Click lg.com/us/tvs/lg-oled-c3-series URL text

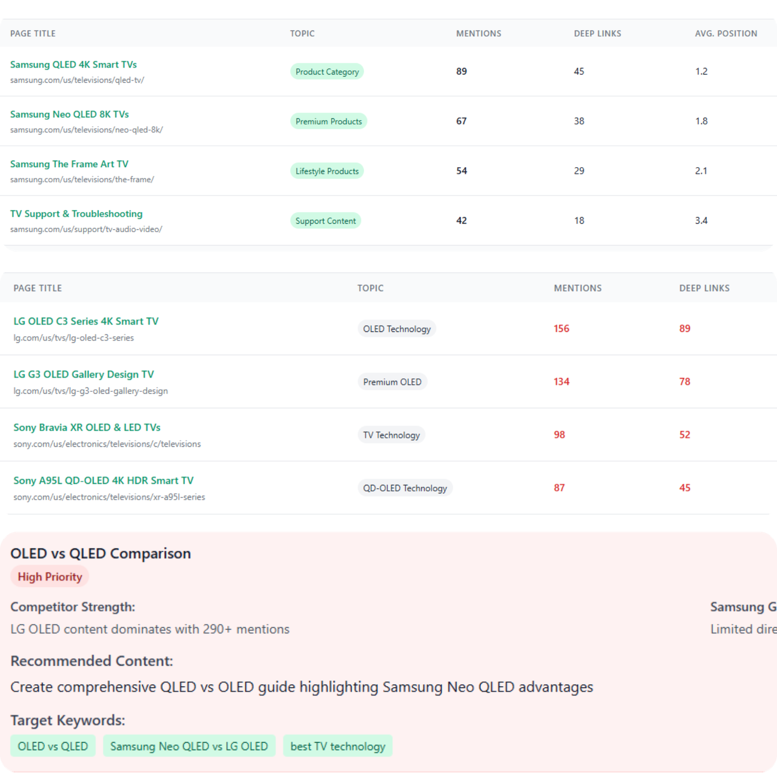(73, 338)
